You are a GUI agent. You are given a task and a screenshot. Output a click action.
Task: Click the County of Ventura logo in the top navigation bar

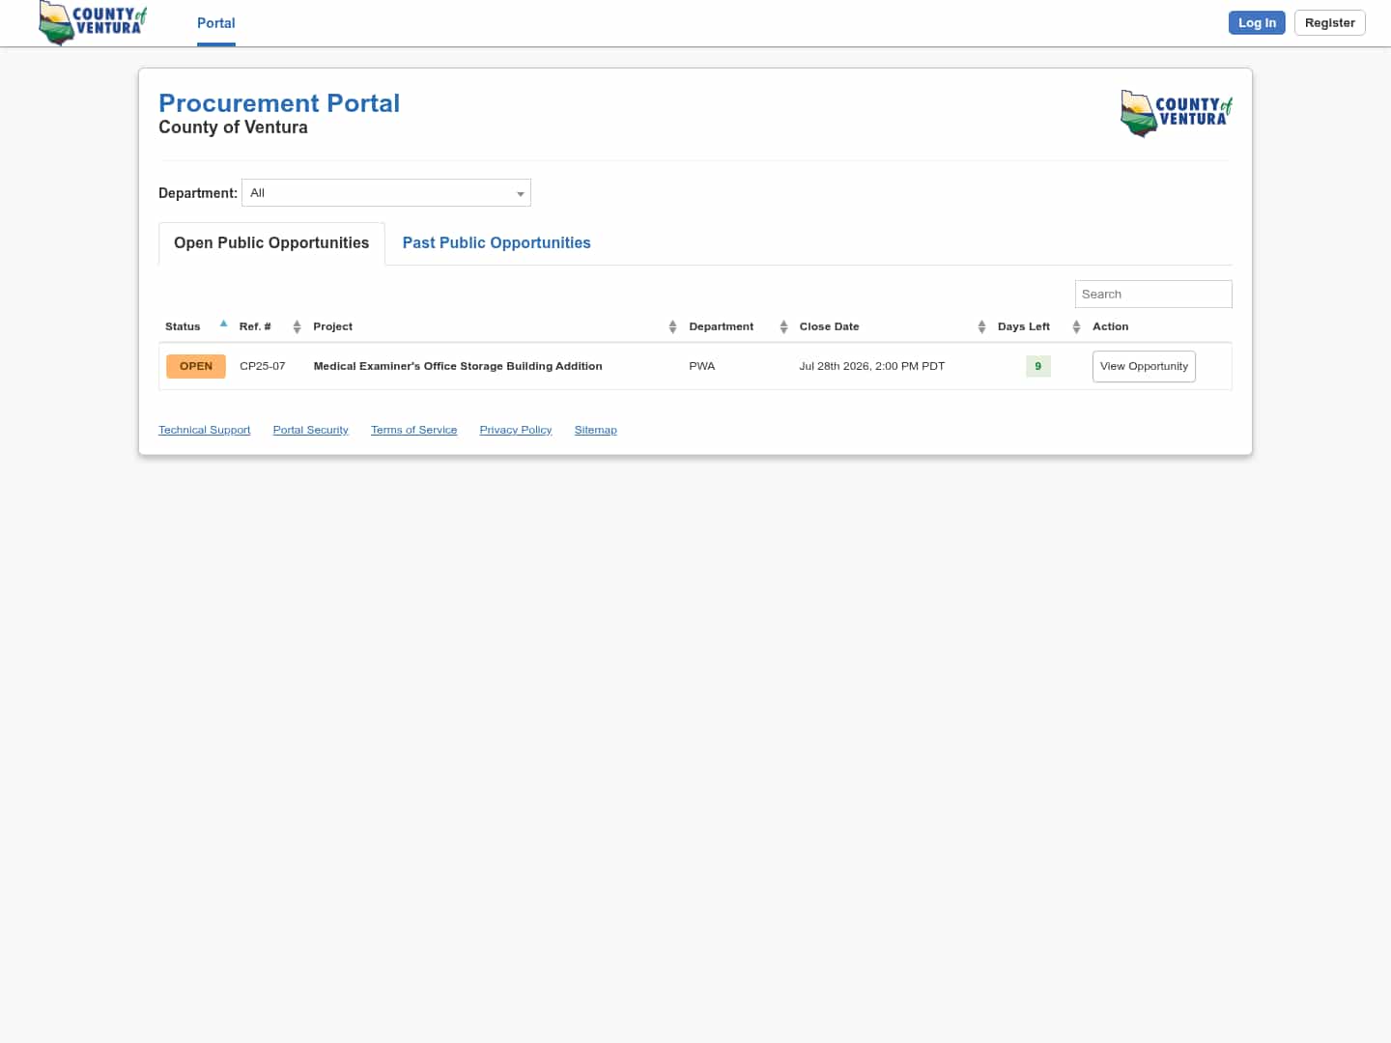[x=93, y=22]
